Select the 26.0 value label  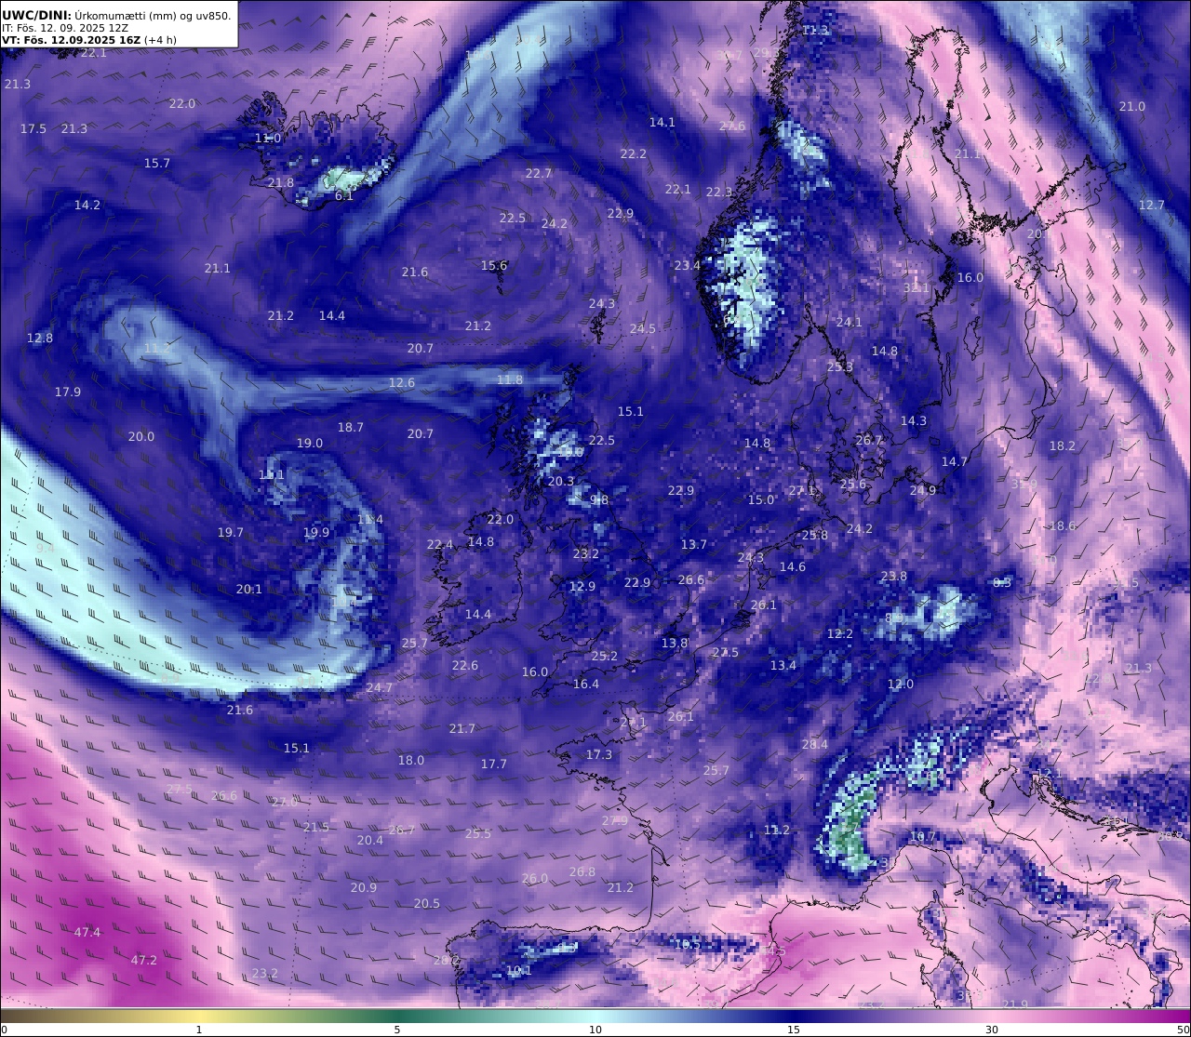pyautogui.click(x=535, y=878)
